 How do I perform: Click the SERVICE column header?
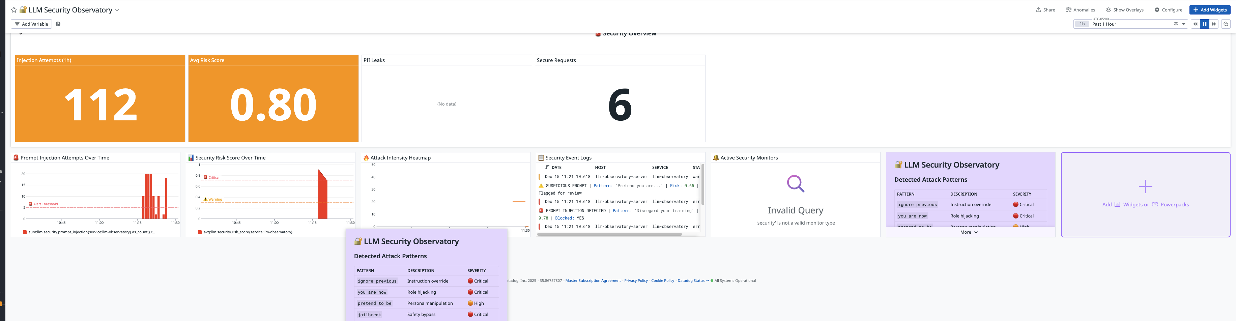pyautogui.click(x=660, y=168)
